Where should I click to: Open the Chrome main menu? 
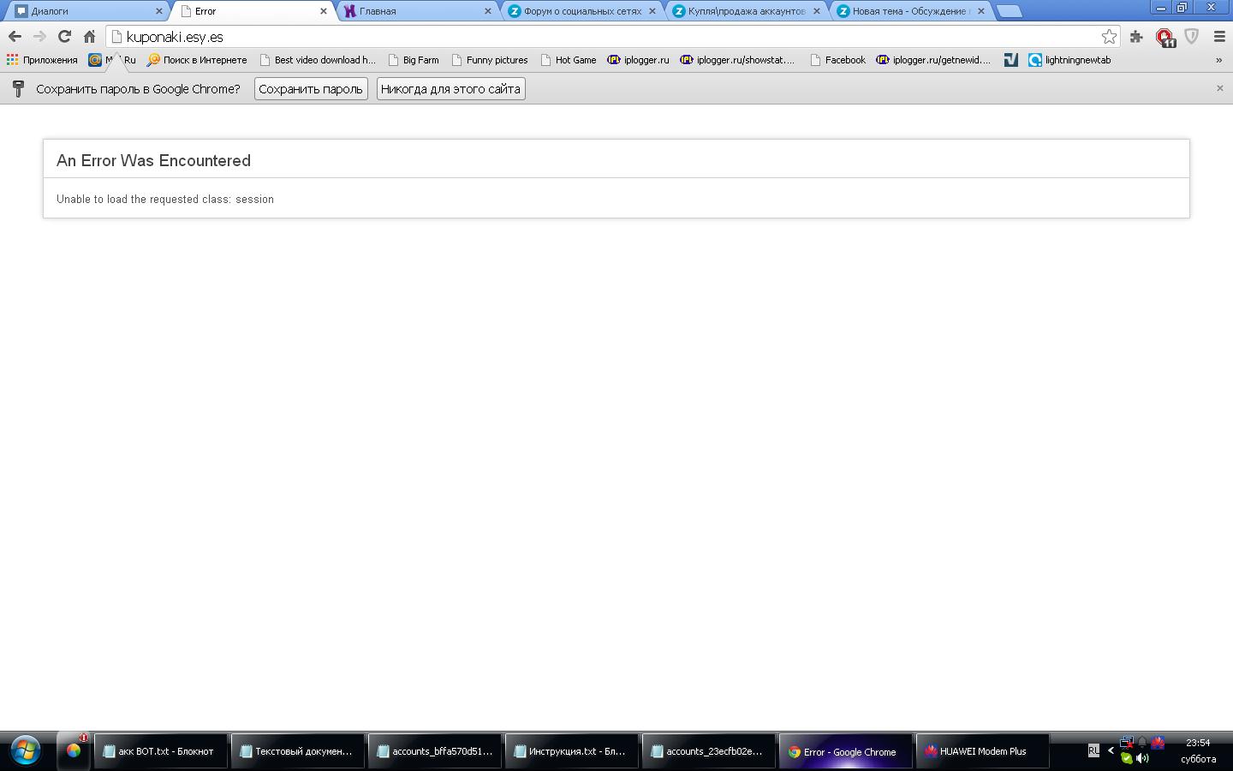1219,37
